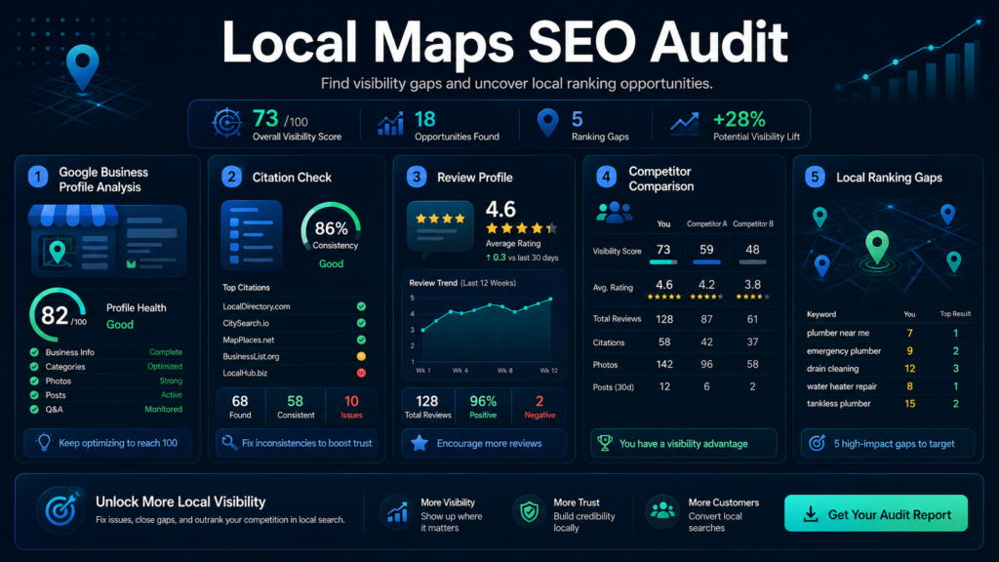Click 5 high-impact gaps to target
The width and height of the screenshot is (999, 562).
[888, 443]
